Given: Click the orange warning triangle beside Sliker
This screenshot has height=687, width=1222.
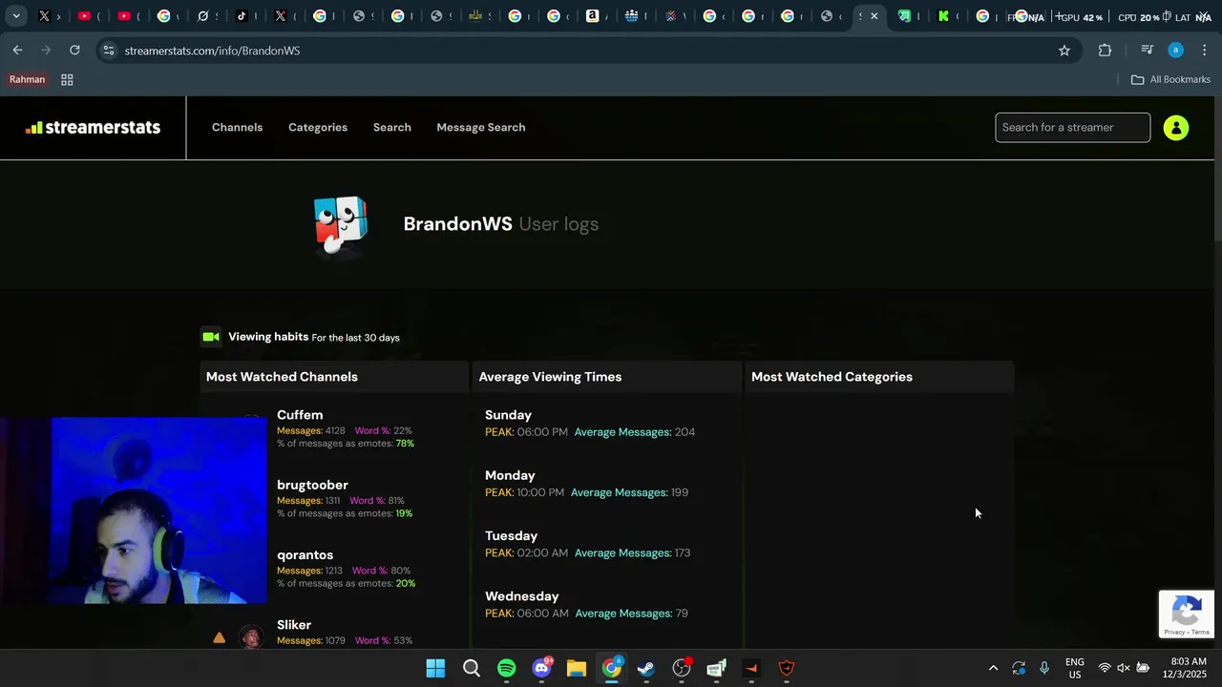Looking at the screenshot, I should click(x=219, y=637).
